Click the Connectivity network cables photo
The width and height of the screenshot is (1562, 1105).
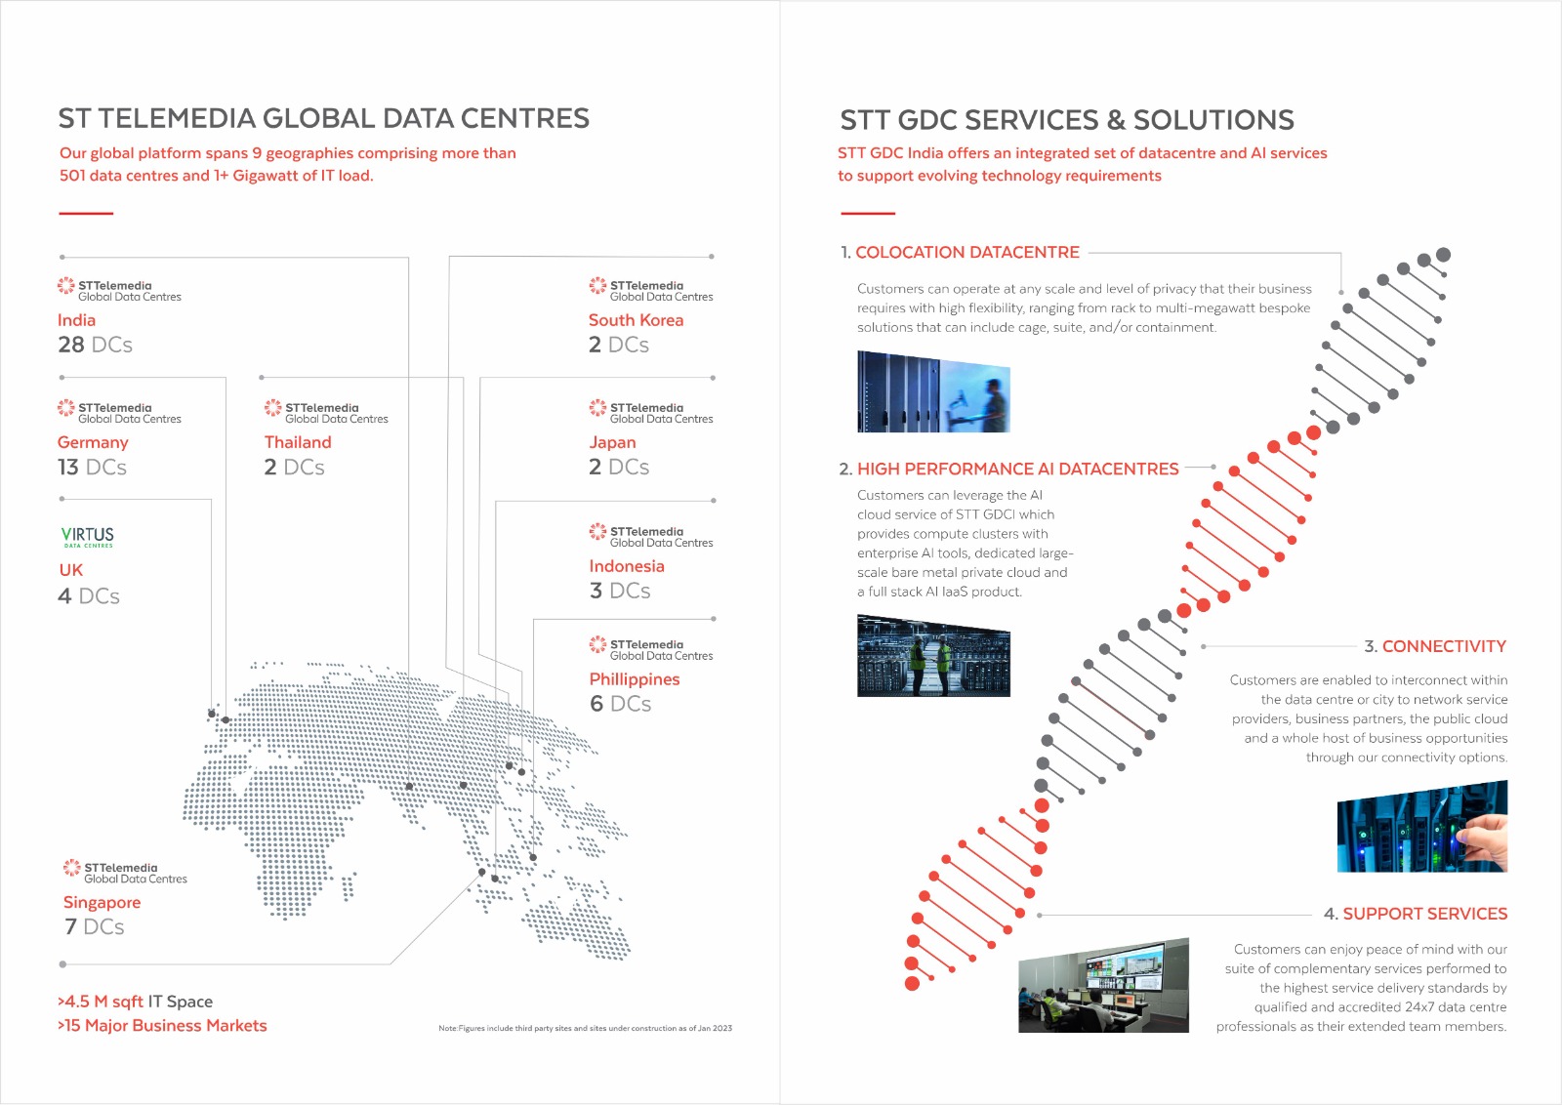click(1421, 827)
